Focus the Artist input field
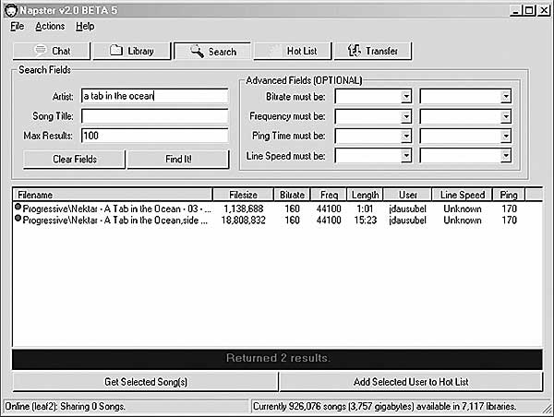The image size is (554, 417). click(155, 96)
